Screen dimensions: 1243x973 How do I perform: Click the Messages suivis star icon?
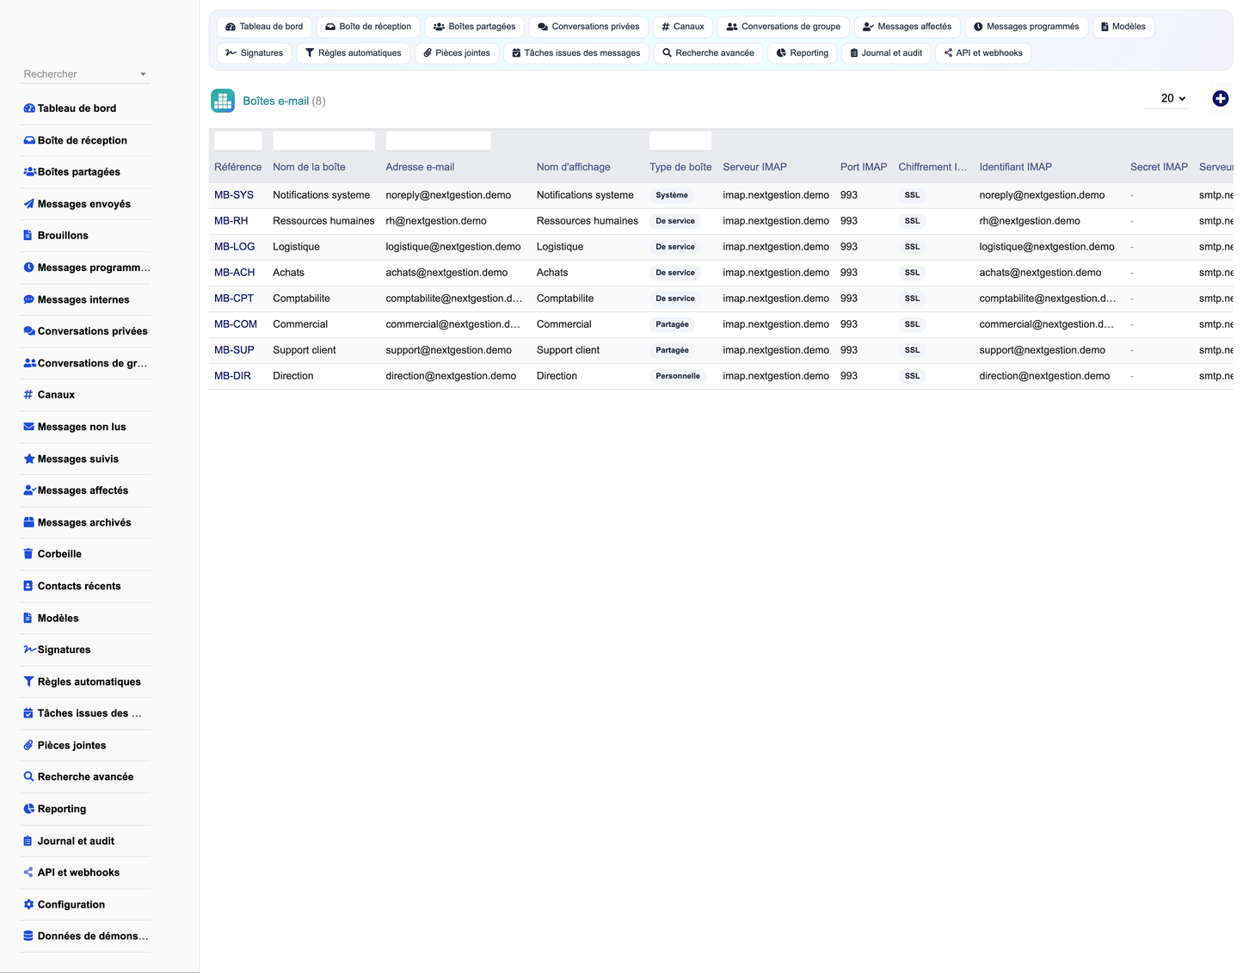pyautogui.click(x=29, y=459)
